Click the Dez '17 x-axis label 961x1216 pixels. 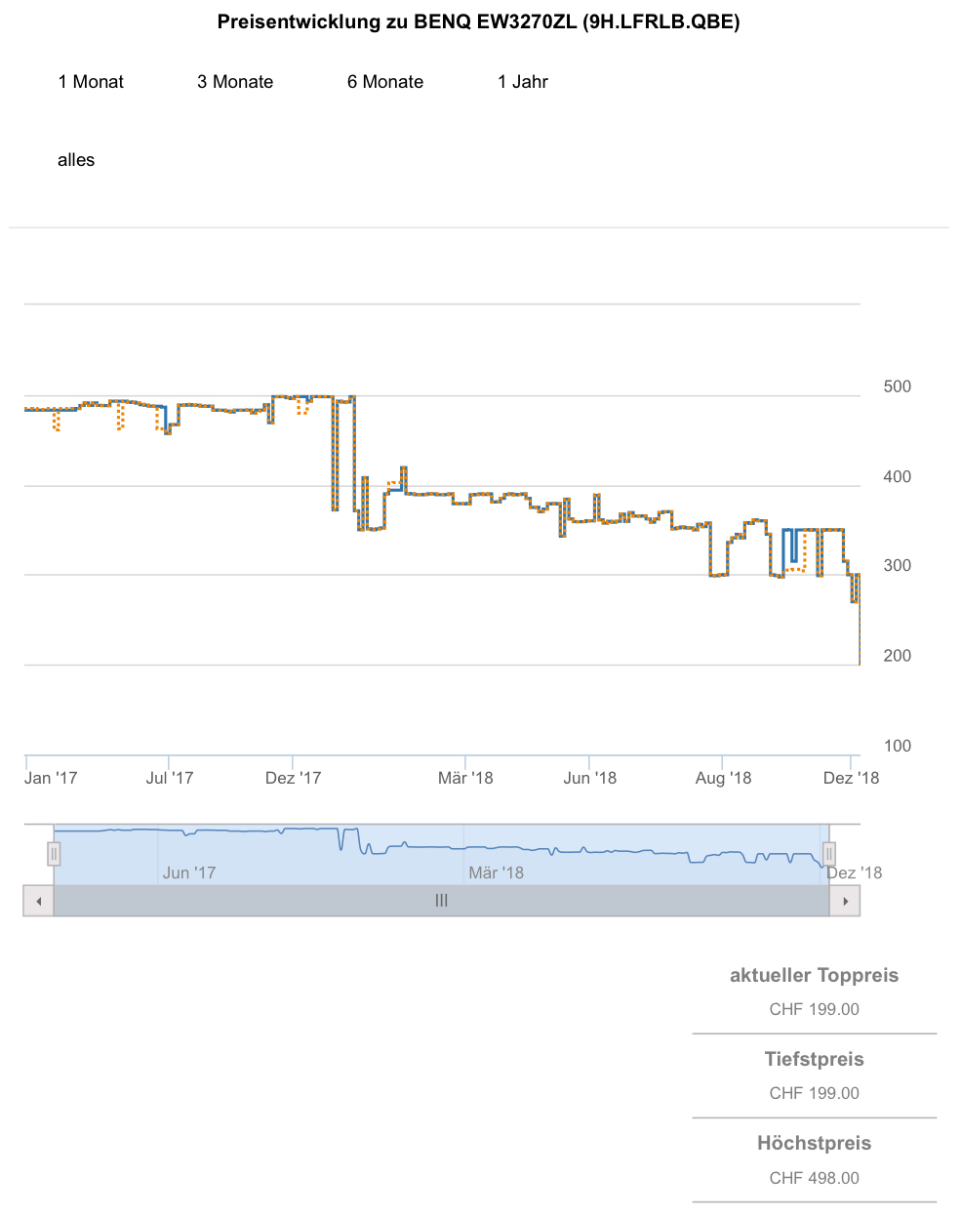click(294, 778)
